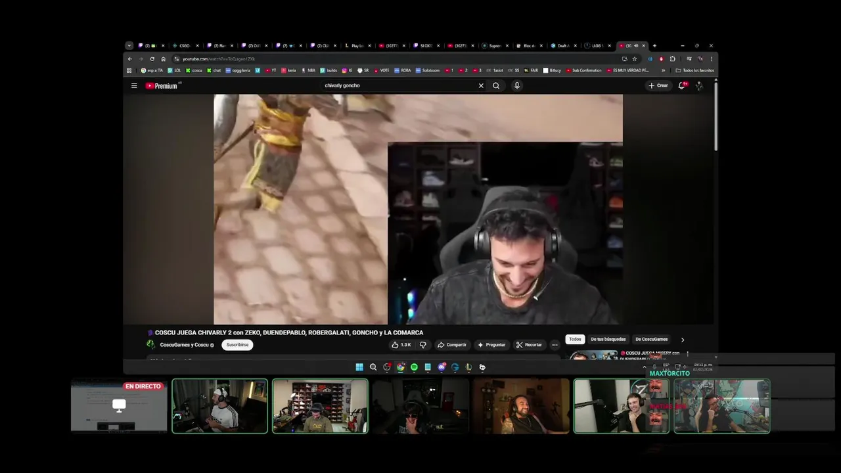
Task: Switch to the Supren browser tab
Action: click(494, 46)
